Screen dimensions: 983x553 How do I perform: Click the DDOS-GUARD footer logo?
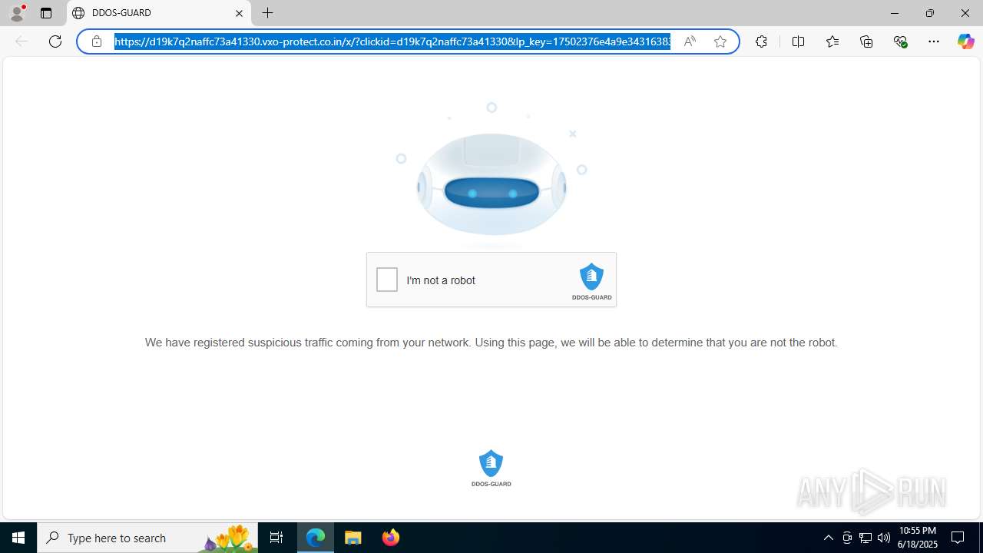tap(491, 468)
